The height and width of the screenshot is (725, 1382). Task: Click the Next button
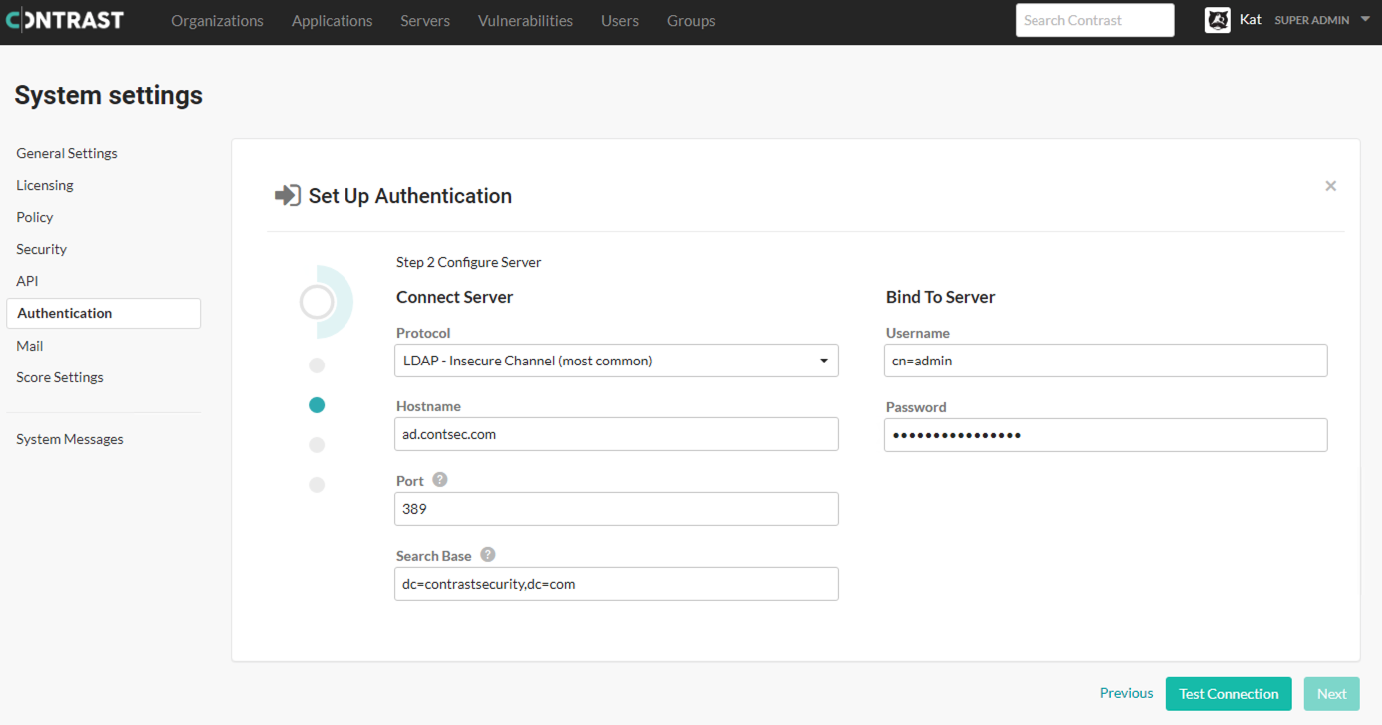coord(1331,694)
